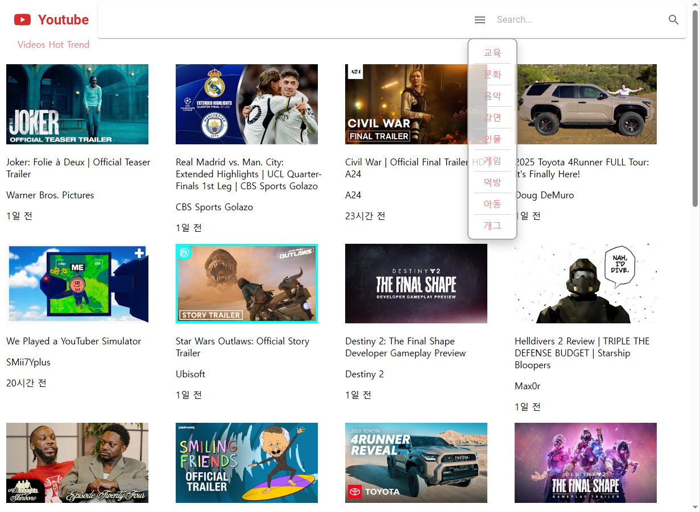The width and height of the screenshot is (700, 512).
Task: Click title '2025 Toyota 4Runner FULL Tour'
Action: click(582, 168)
